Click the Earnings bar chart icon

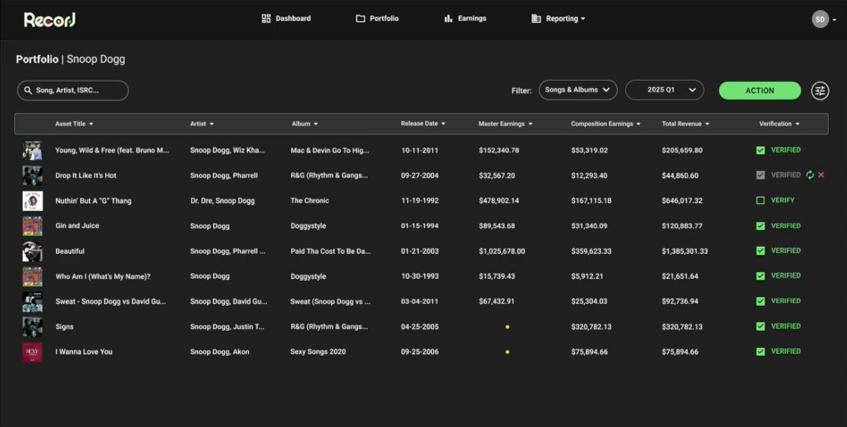[449, 18]
